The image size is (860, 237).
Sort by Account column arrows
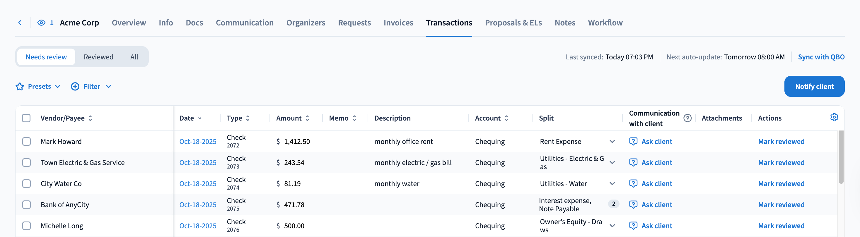tap(506, 118)
